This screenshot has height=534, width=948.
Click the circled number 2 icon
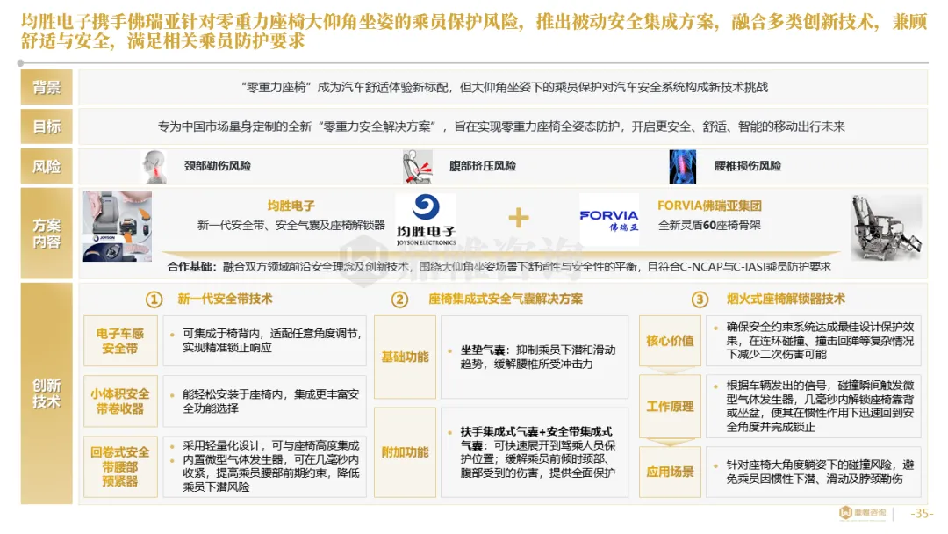pyautogui.click(x=399, y=299)
